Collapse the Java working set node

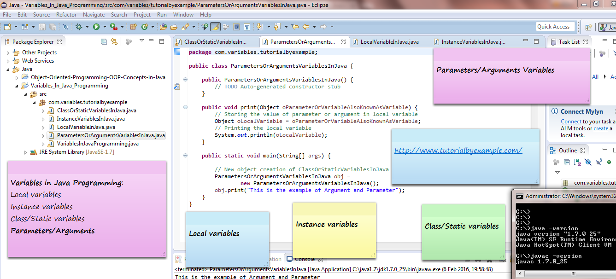tap(8, 69)
